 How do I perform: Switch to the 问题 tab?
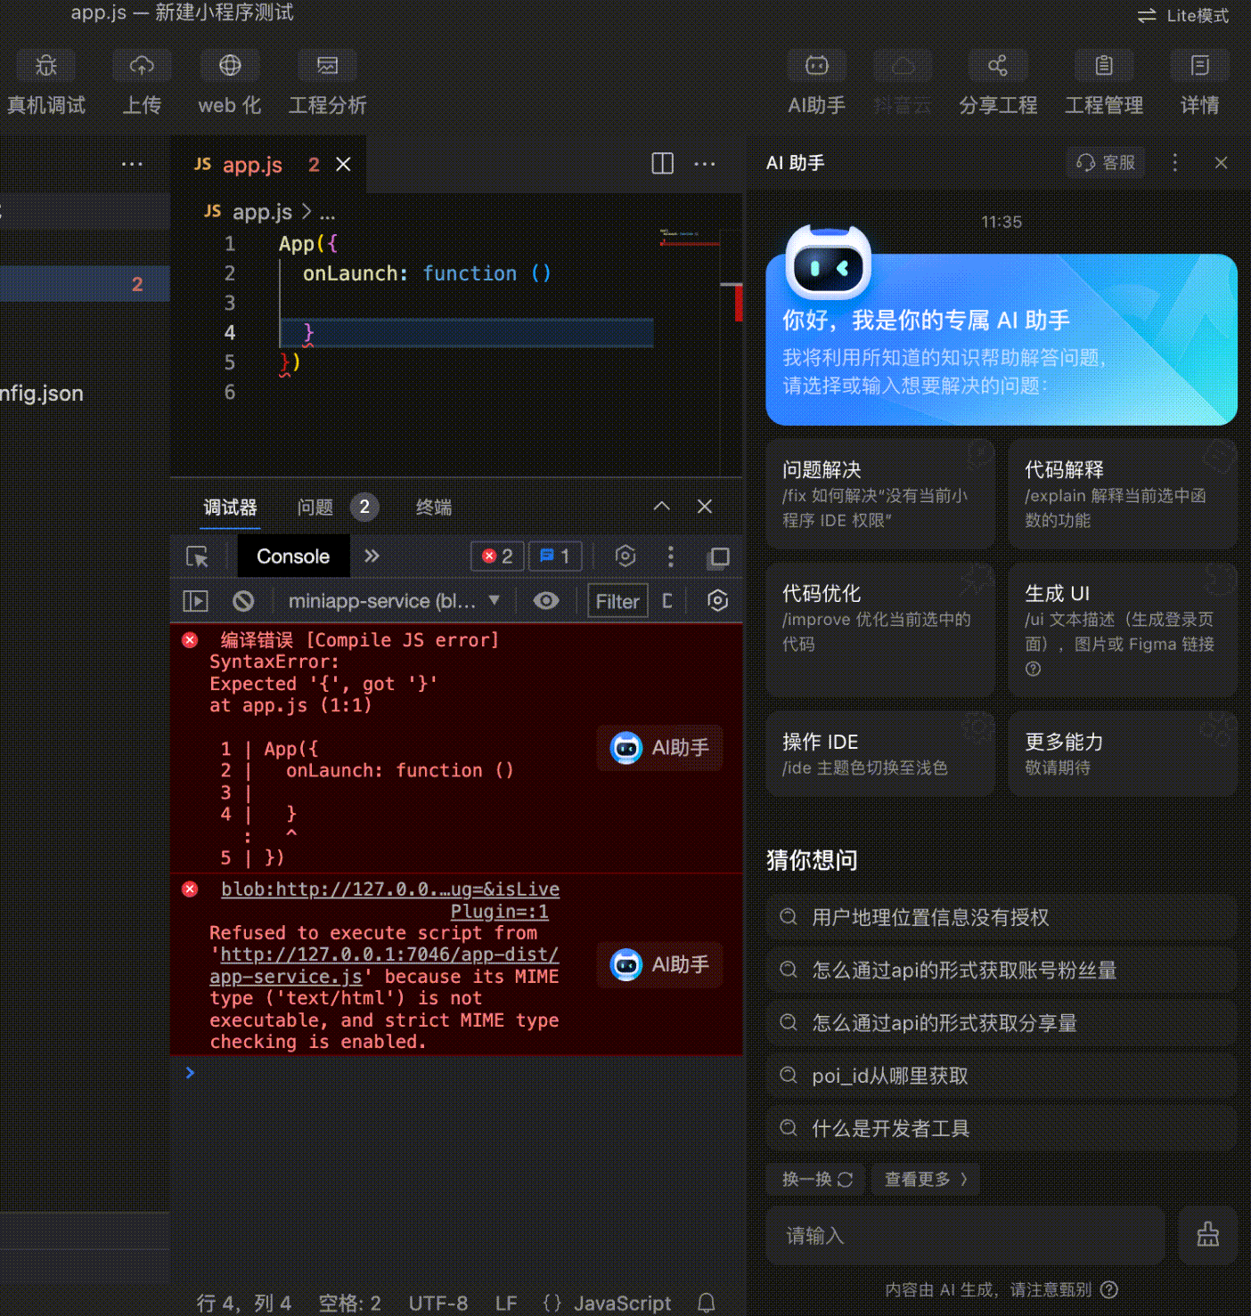point(315,508)
